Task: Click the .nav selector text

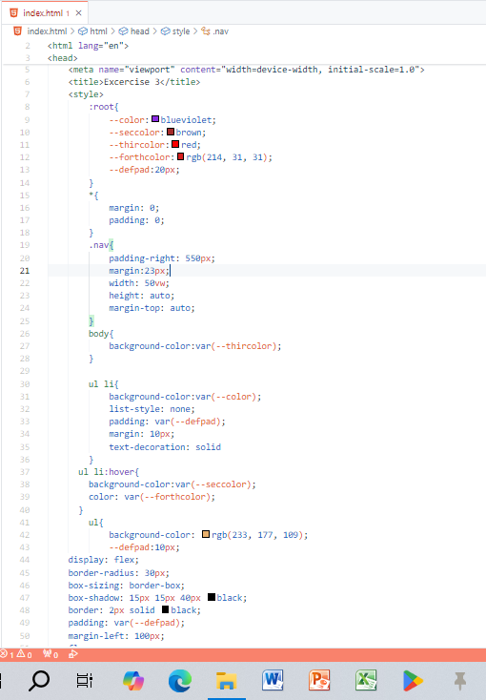Action: click(101, 245)
